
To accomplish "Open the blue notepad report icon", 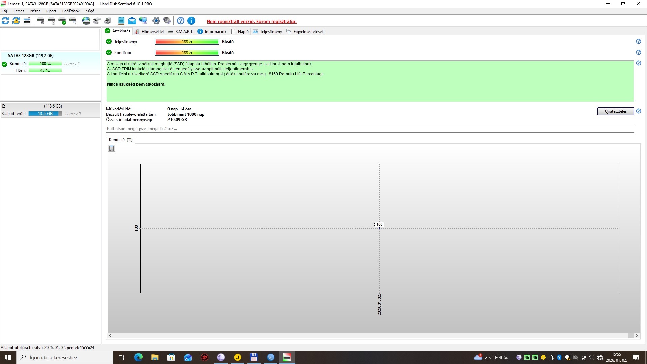I will 121,21.
